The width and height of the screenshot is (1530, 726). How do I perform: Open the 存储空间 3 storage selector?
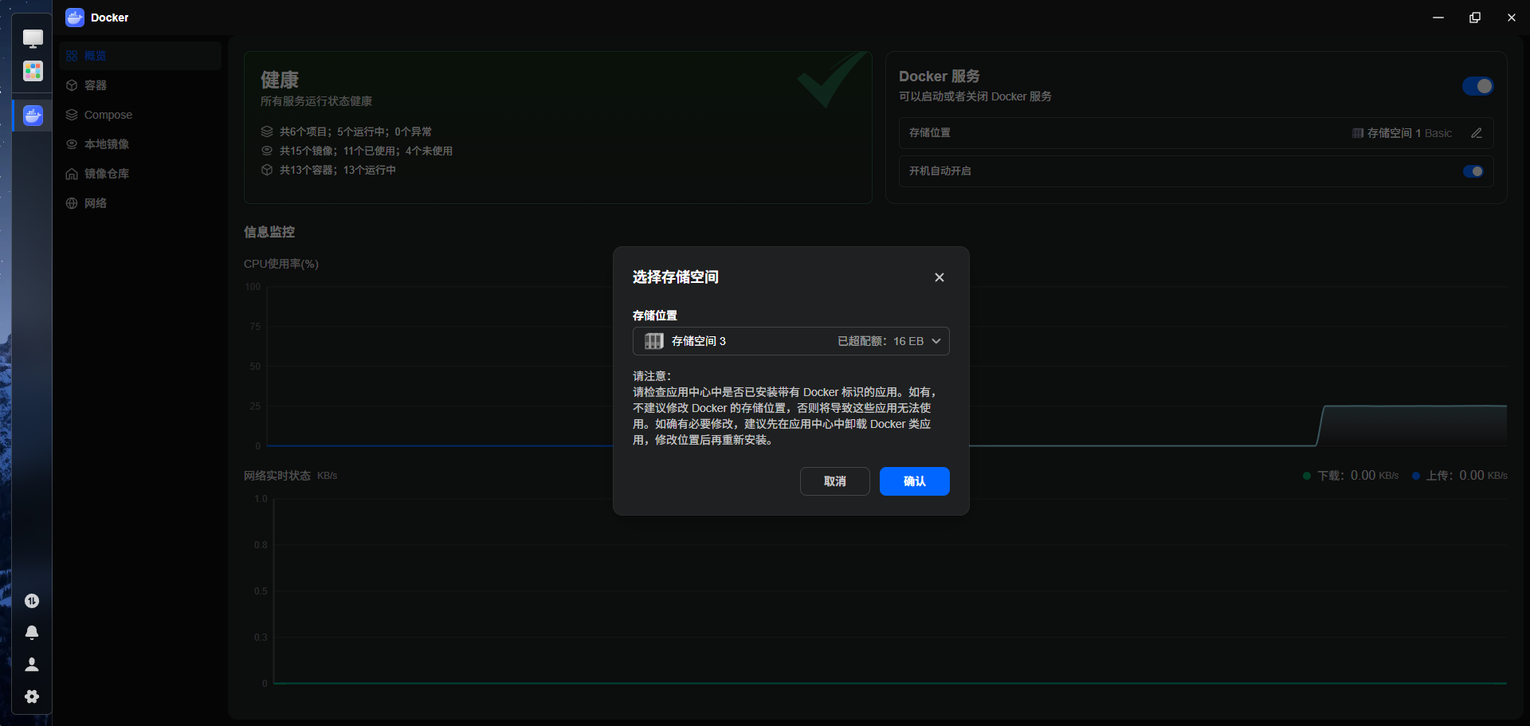click(791, 341)
